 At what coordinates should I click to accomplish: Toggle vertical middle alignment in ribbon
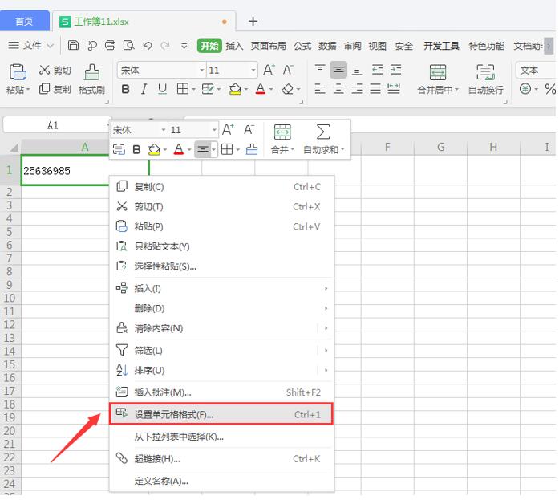[338, 70]
